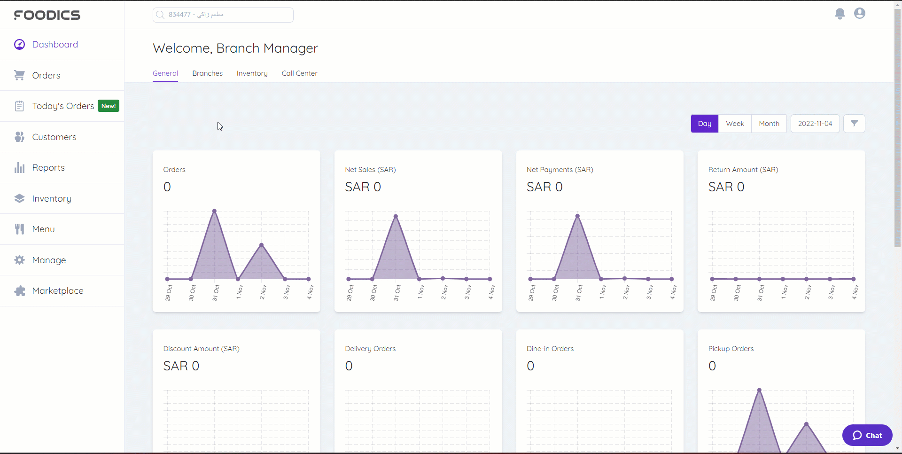Click the user profile avatar icon
The image size is (902, 454).
860,14
